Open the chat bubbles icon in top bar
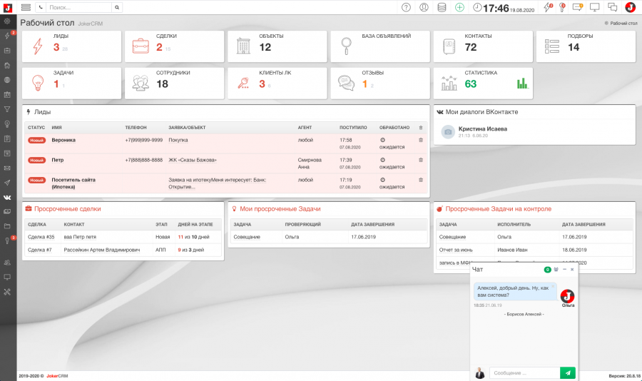 [613, 7]
